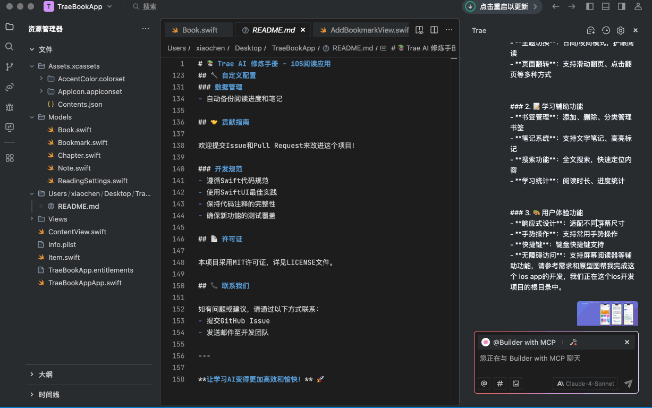Open the chat history in the Trae panel
The image size is (652, 408).
[606, 30]
